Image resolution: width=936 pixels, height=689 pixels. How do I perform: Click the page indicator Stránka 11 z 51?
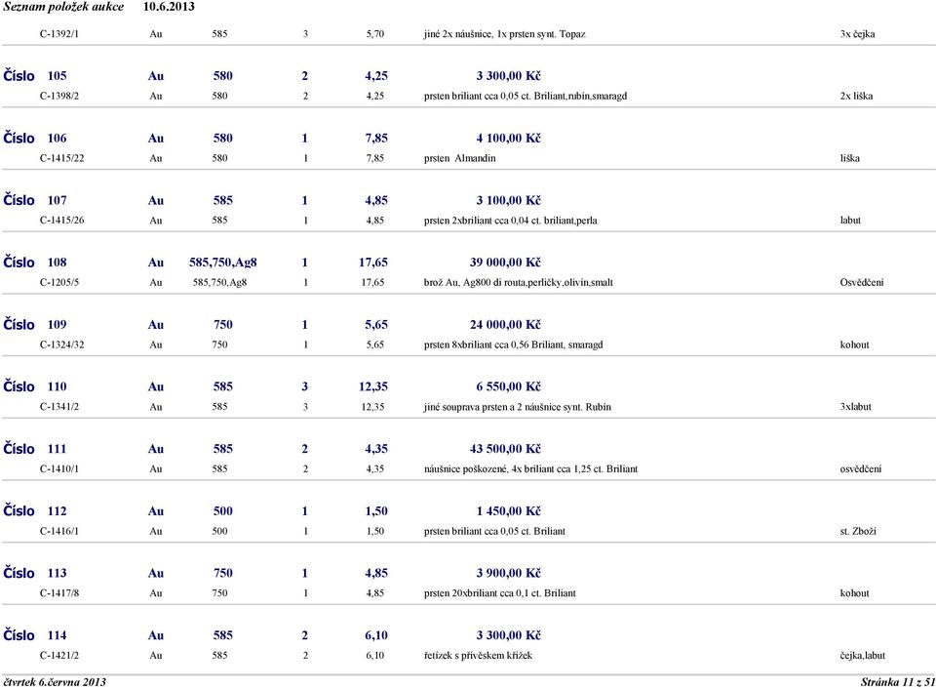click(x=897, y=682)
